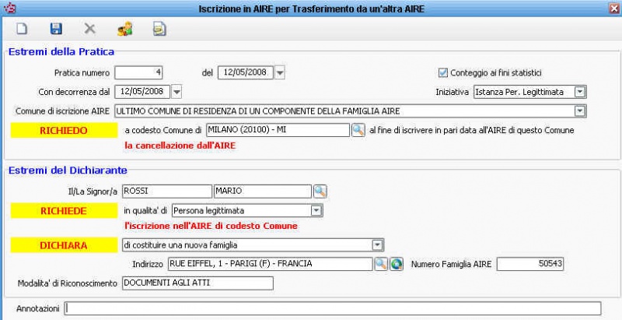Click the print document toolbar icon

159,29
